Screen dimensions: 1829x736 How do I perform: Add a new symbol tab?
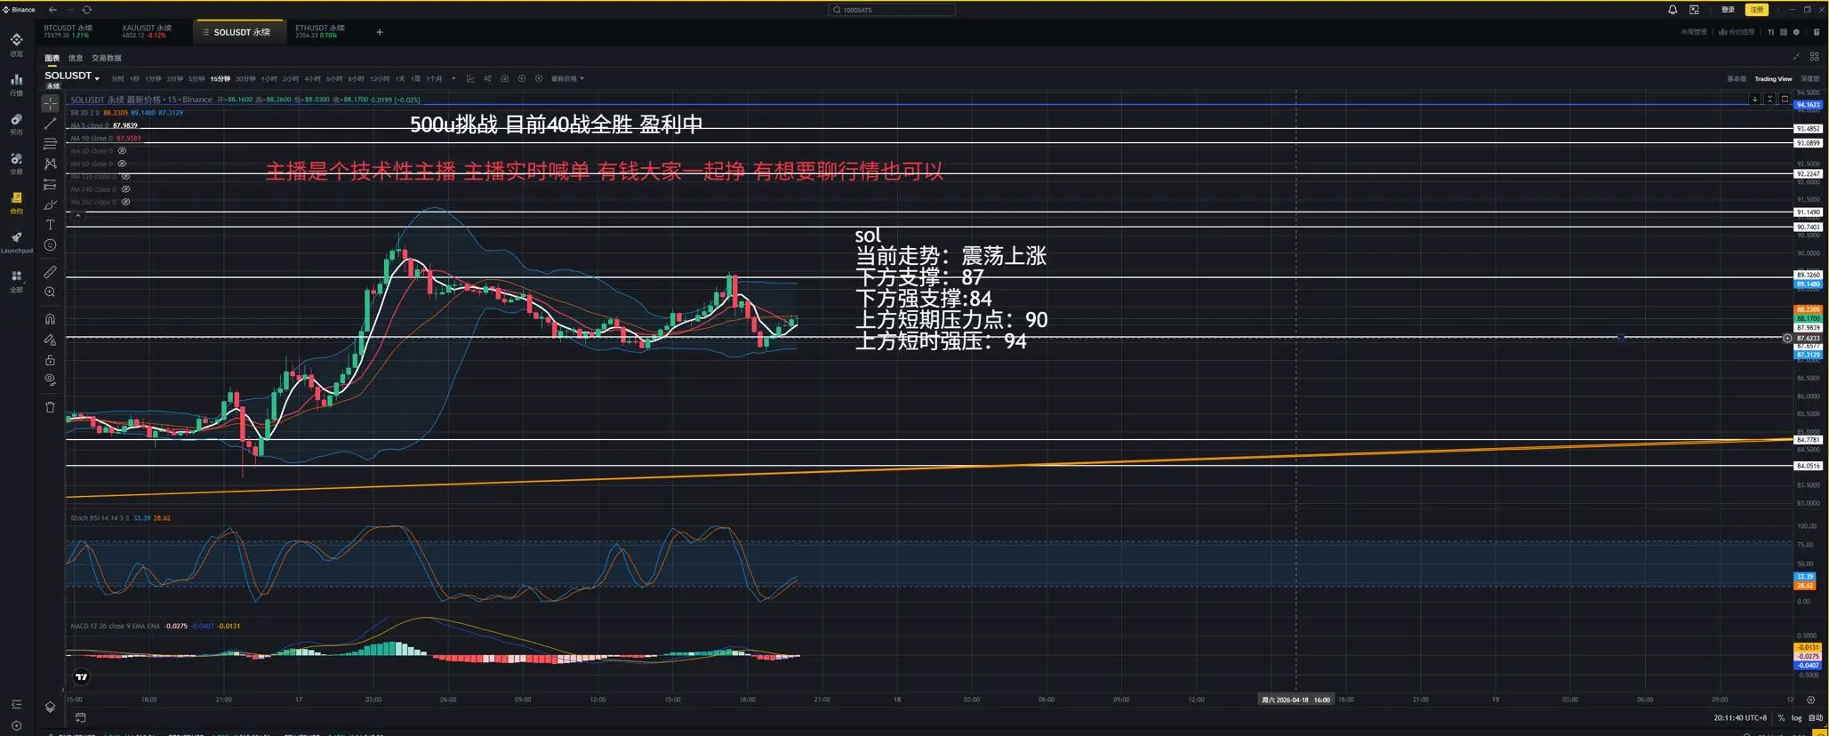pos(380,32)
